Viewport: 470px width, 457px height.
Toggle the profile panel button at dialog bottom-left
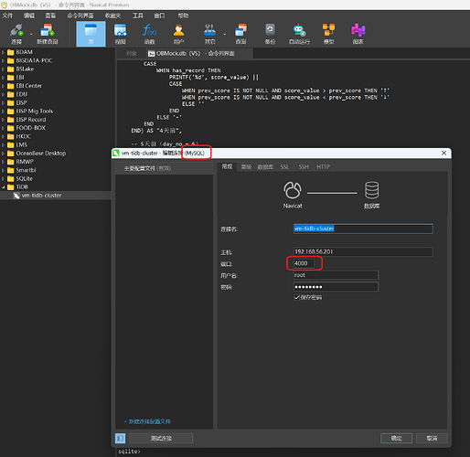120,438
